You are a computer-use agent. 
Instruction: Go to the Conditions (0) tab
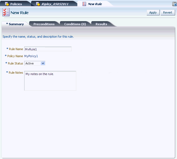(x=75, y=24)
